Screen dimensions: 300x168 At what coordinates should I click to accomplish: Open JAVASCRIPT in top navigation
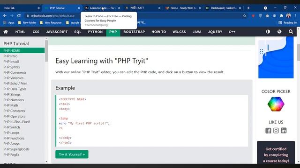[x=57, y=32]
